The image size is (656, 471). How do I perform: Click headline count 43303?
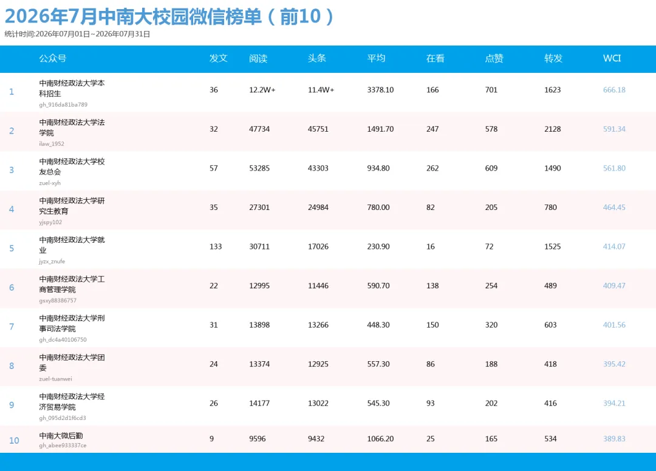click(x=318, y=168)
